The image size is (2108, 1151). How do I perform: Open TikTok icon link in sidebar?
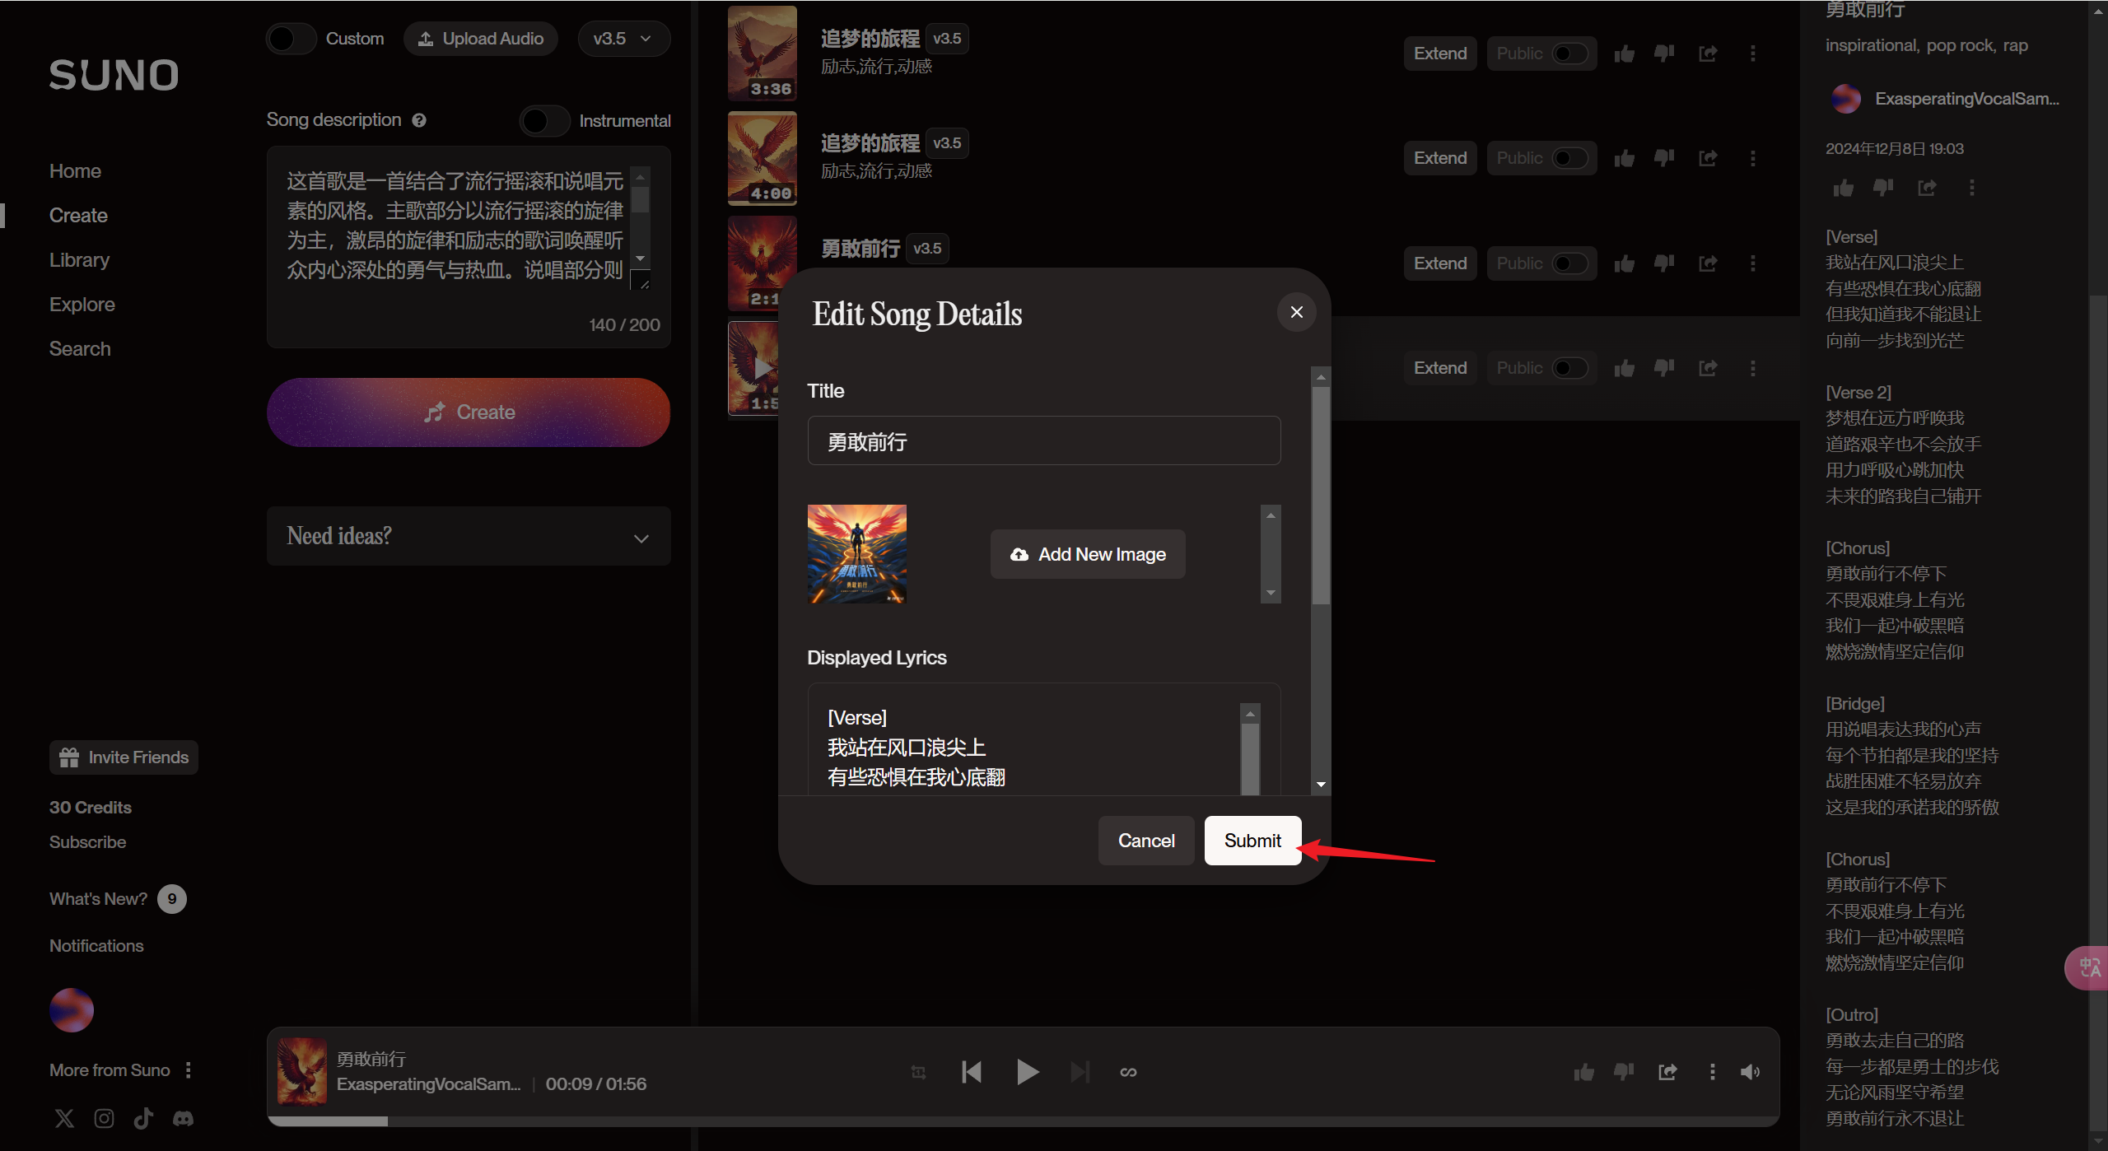tap(143, 1118)
